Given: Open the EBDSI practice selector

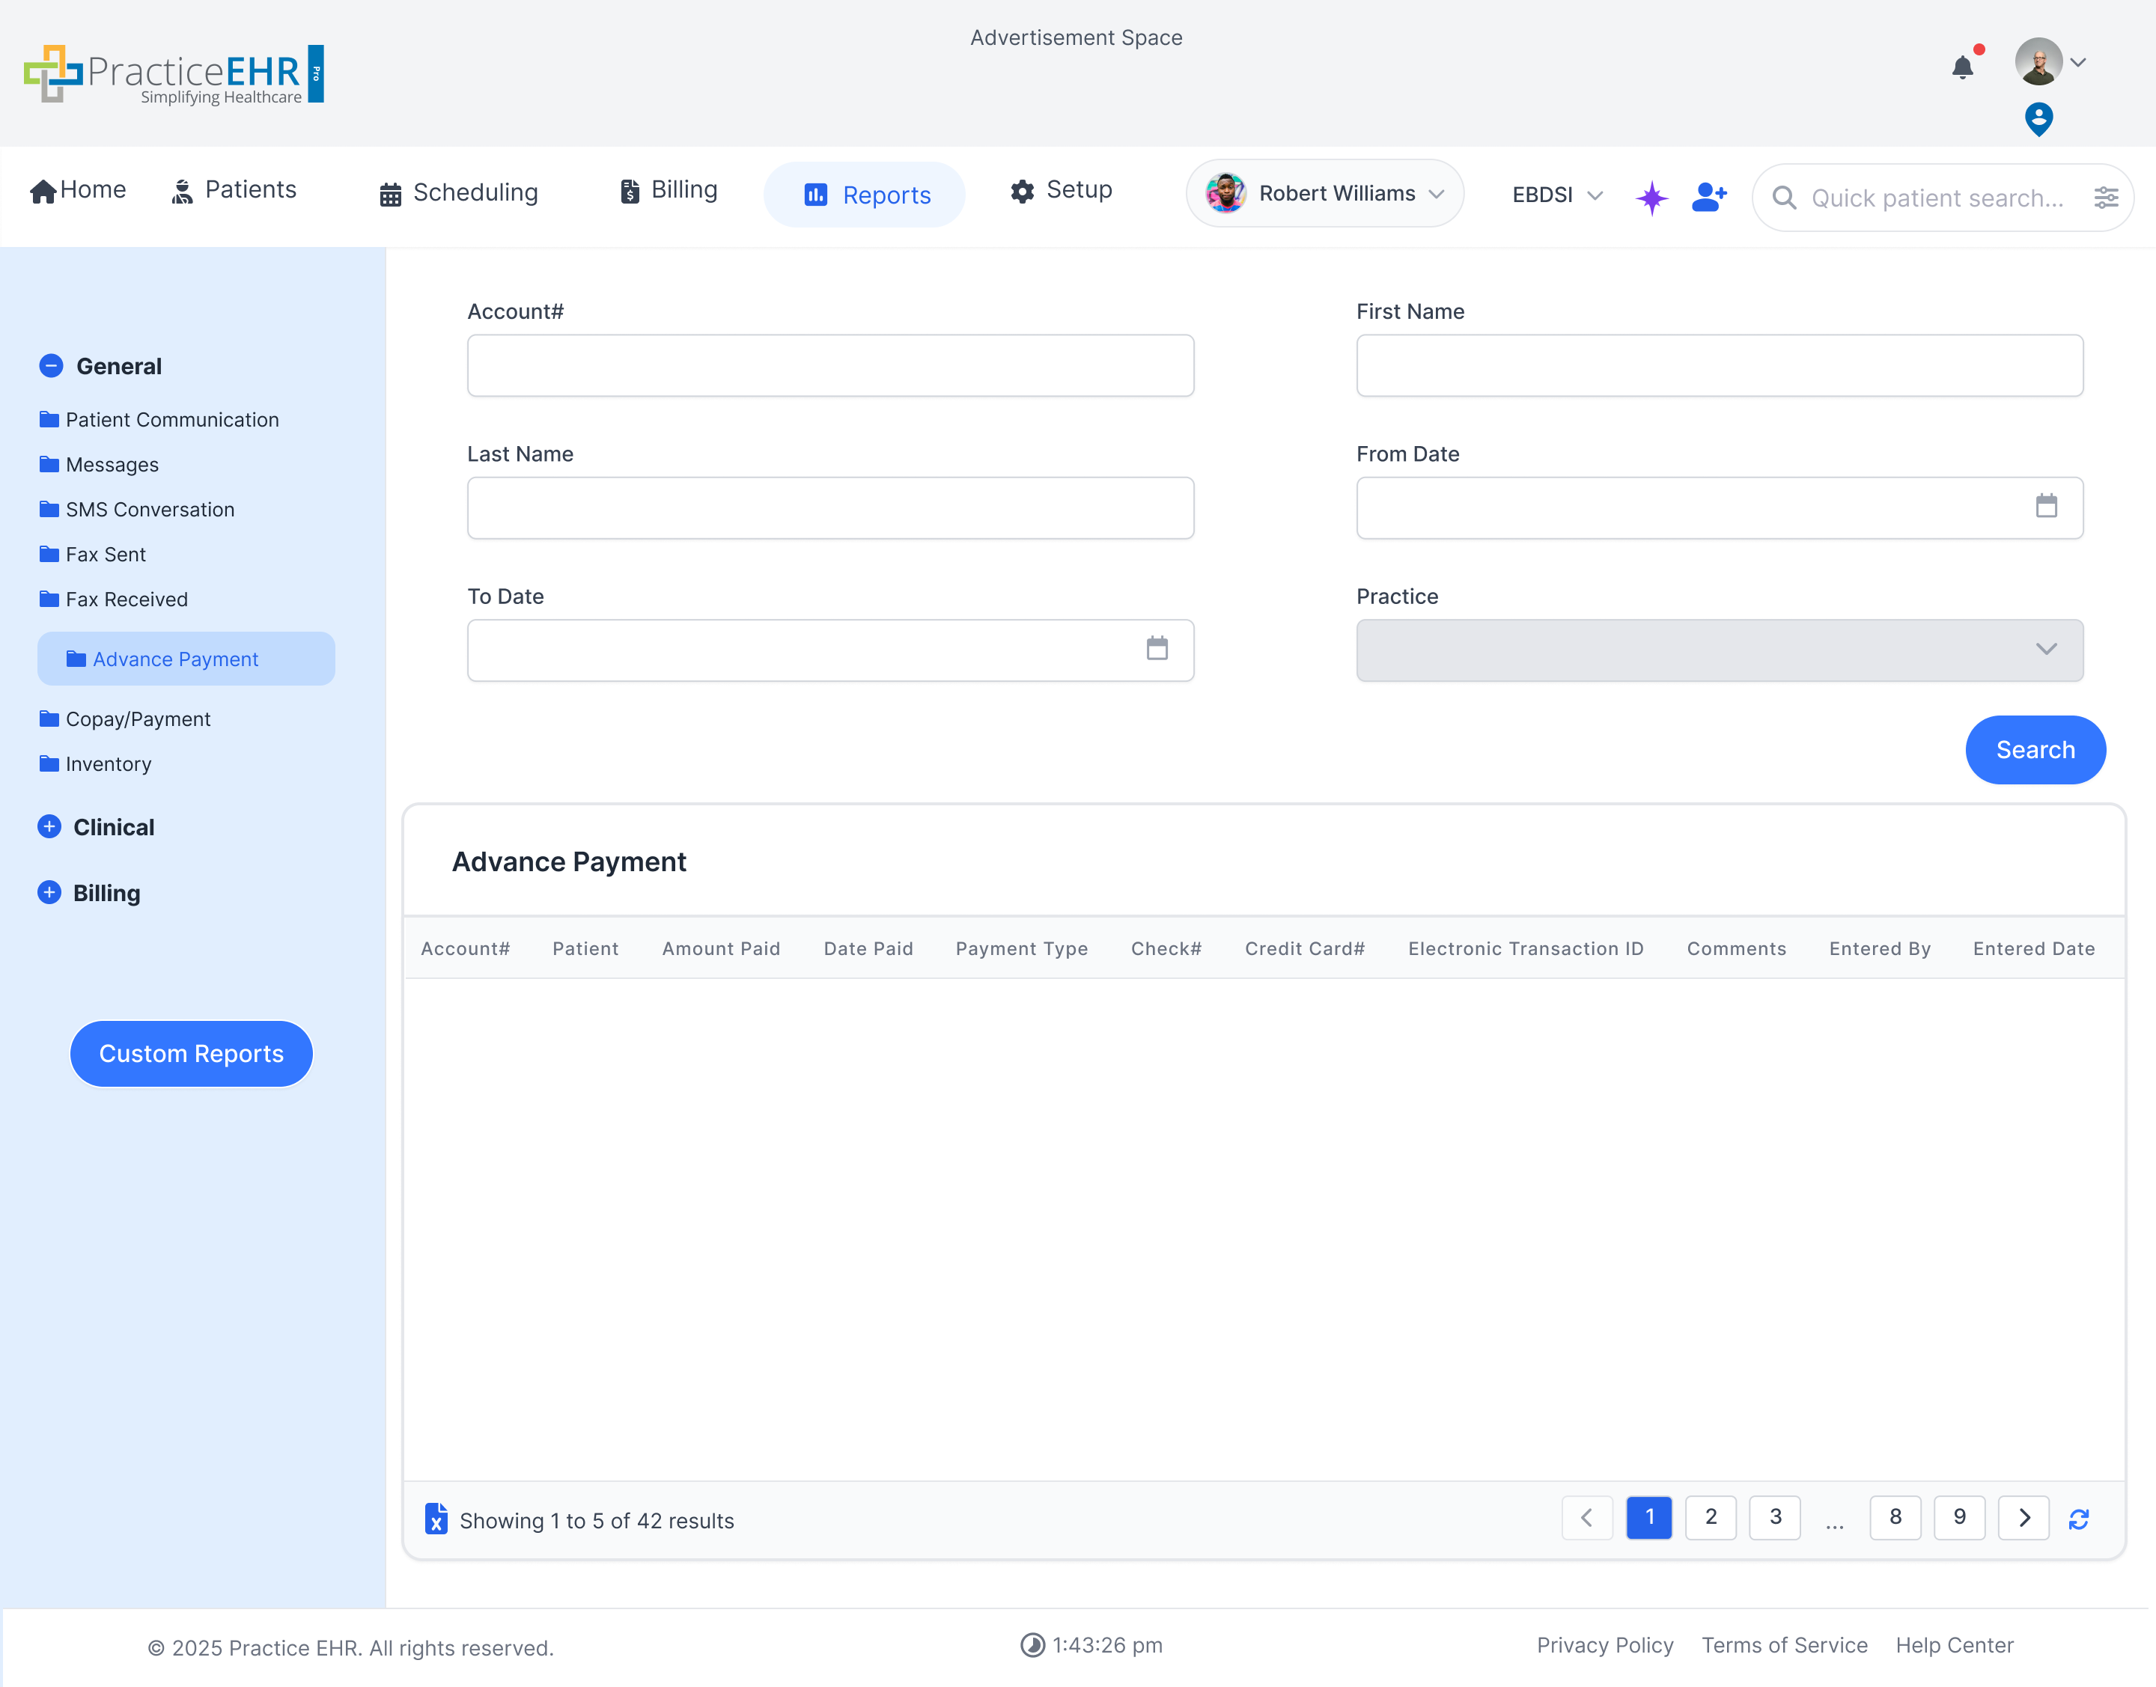Looking at the screenshot, I should [x=1556, y=195].
